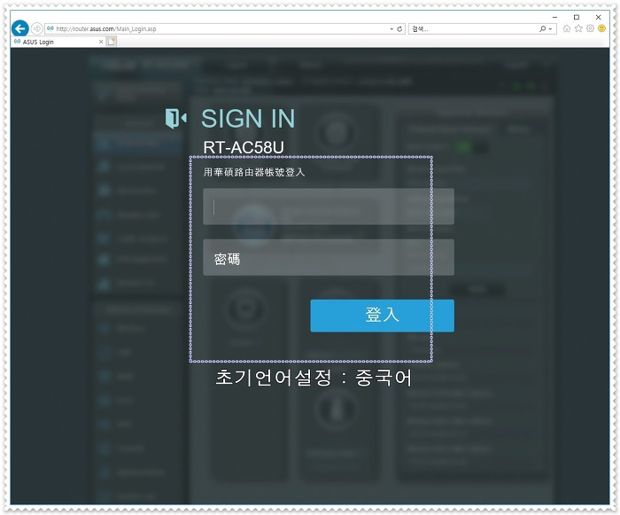This screenshot has height=515, width=620.
Task: Click the smiley feedback icon
Action: tap(601, 28)
